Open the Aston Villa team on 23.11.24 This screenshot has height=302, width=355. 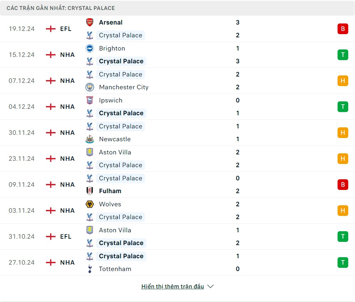pyautogui.click(x=115, y=152)
